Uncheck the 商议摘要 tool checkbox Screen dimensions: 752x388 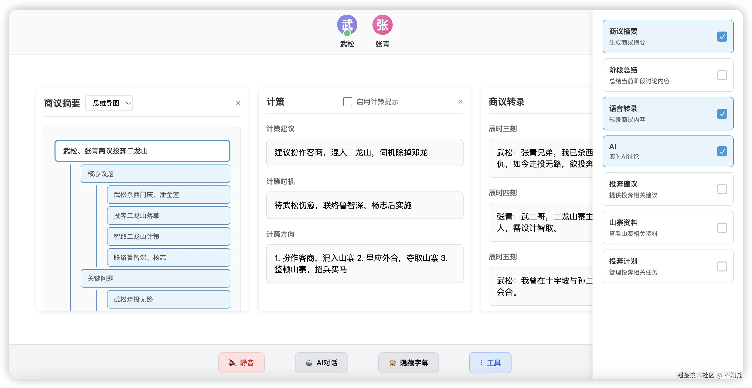(x=722, y=37)
